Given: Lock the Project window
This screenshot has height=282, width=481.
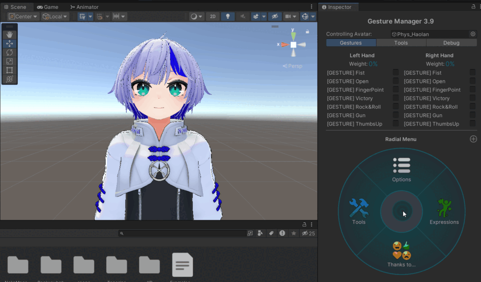Looking at the screenshot, I should pyautogui.click(x=304, y=224).
